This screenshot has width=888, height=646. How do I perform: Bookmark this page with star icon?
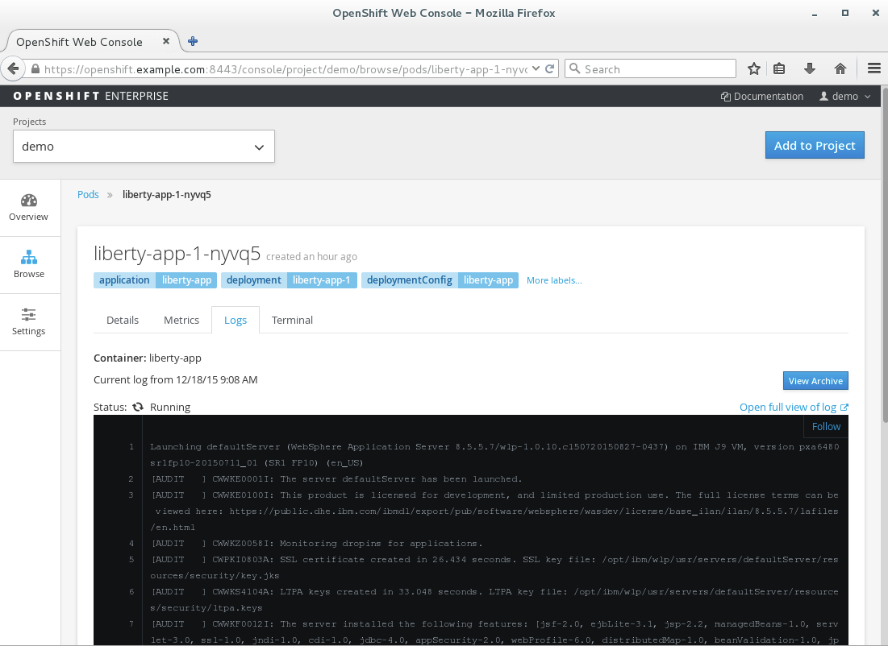point(754,69)
